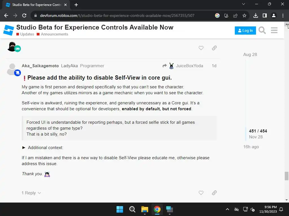The height and width of the screenshot is (216, 289).
Task: Show hidden system tray icons
Action: [x=227, y=209]
